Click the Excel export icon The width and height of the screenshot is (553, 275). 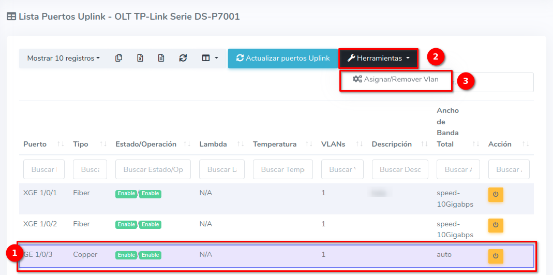[x=140, y=59]
